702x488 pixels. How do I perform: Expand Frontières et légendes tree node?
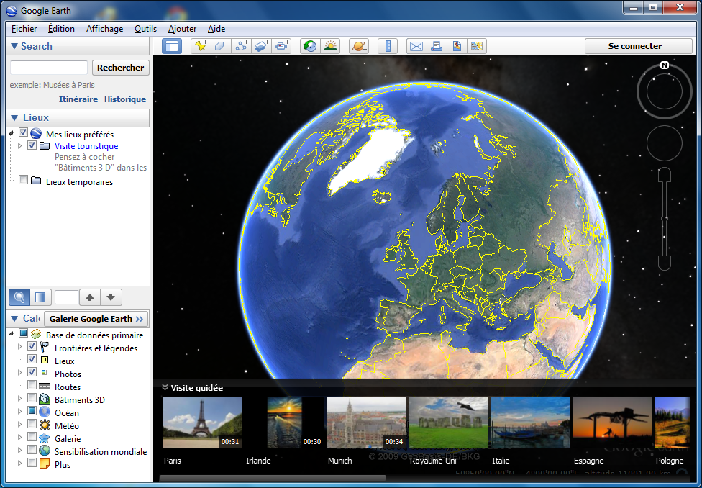coord(19,346)
